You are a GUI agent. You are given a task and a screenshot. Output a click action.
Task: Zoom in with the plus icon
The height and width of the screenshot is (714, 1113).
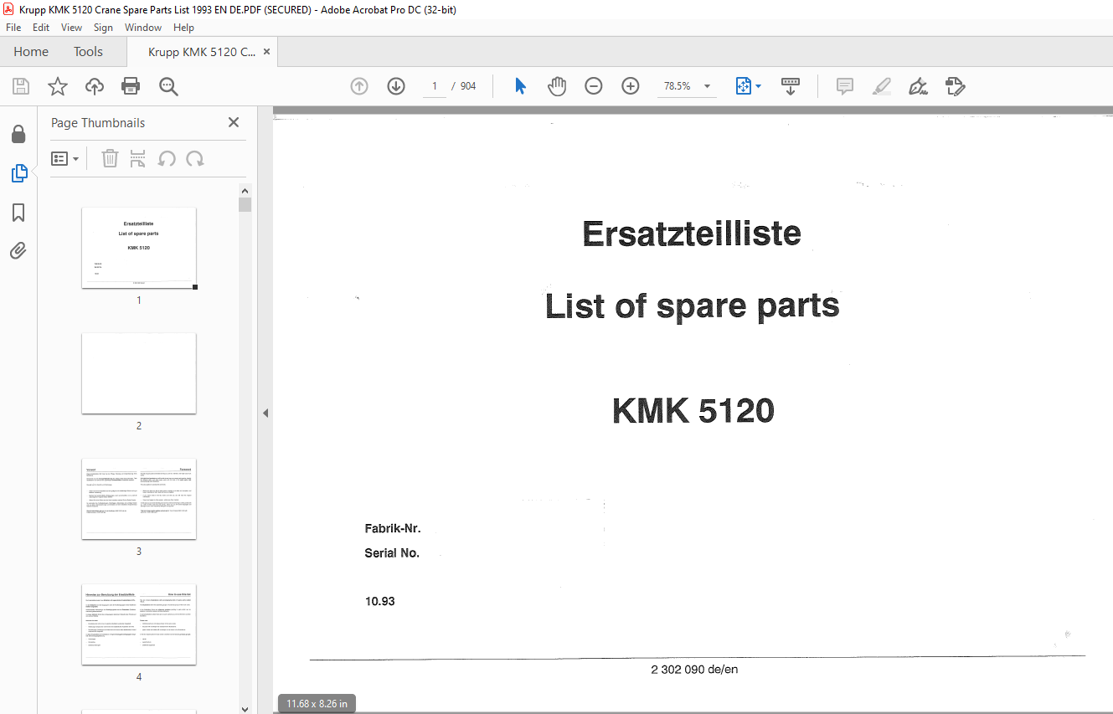(x=631, y=86)
